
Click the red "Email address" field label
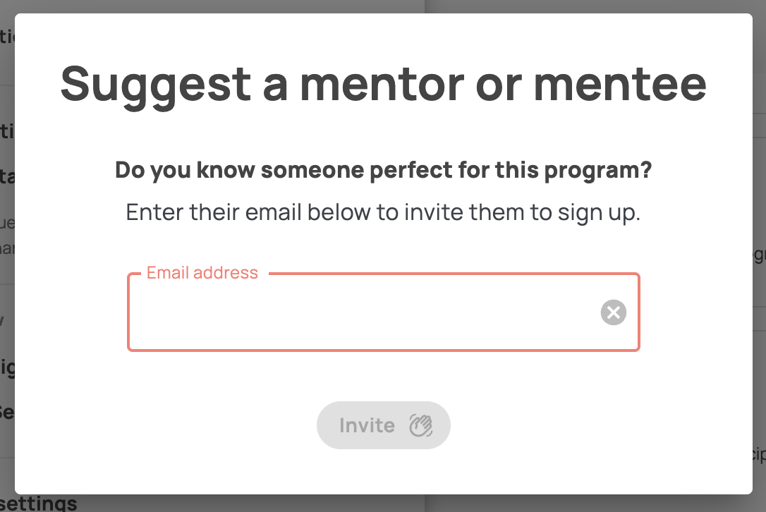click(x=202, y=273)
